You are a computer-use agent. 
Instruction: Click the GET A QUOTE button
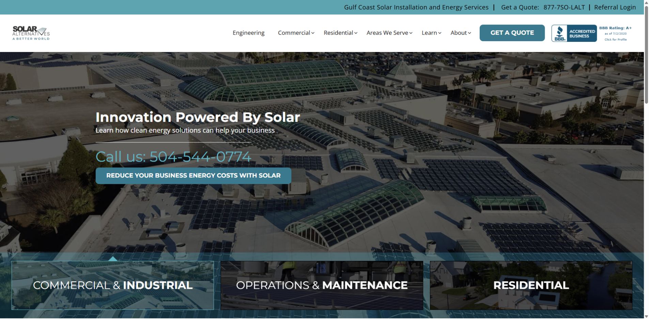click(x=512, y=33)
